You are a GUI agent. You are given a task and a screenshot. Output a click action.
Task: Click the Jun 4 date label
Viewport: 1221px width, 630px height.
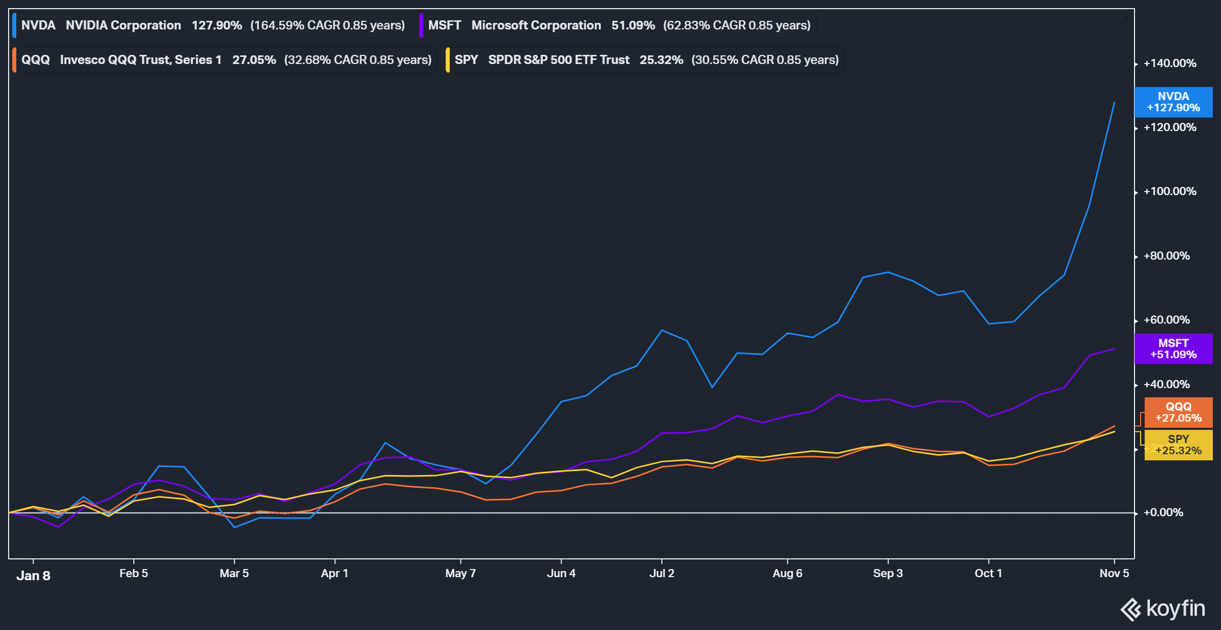coord(561,574)
